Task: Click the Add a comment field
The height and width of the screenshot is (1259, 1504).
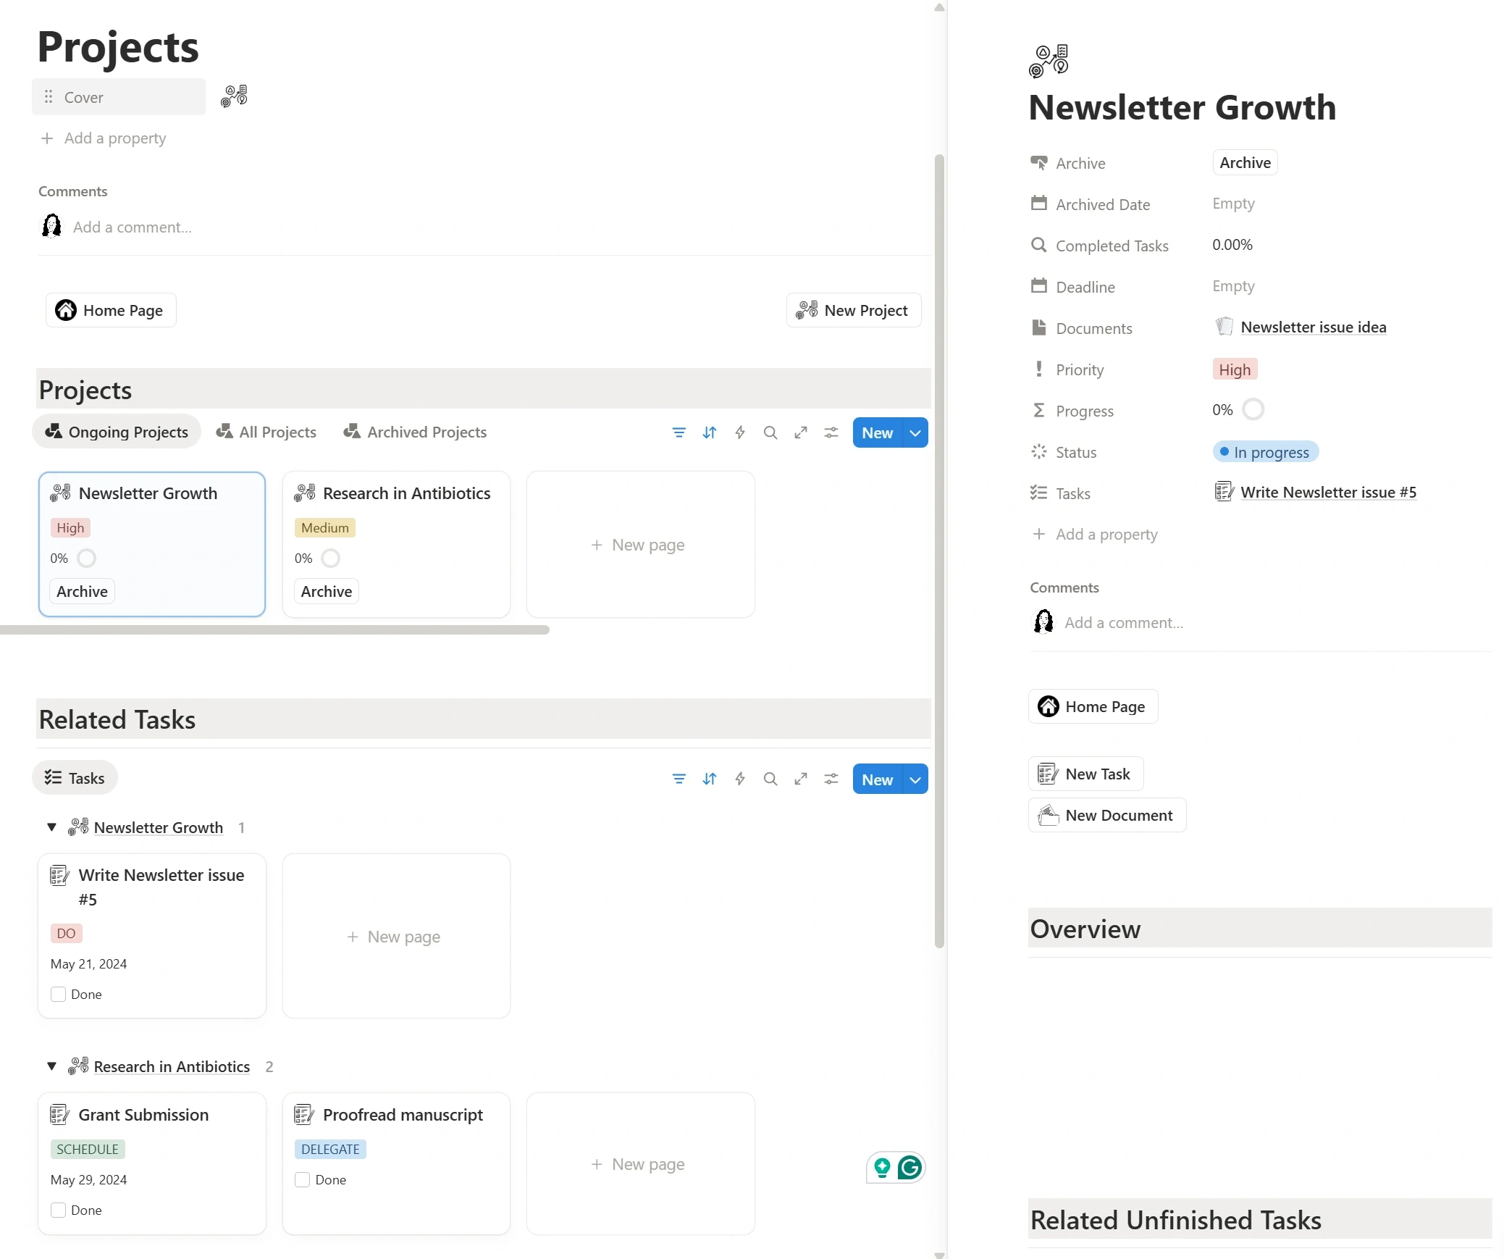Action: 133,227
